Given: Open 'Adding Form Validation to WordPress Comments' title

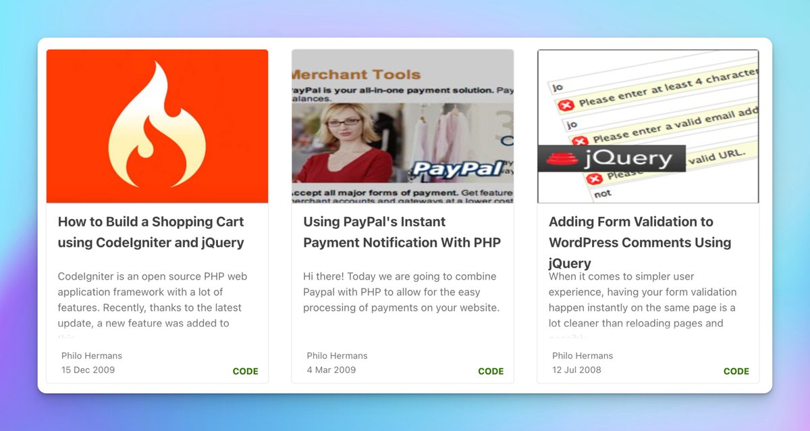Looking at the screenshot, I should point(640,243).
